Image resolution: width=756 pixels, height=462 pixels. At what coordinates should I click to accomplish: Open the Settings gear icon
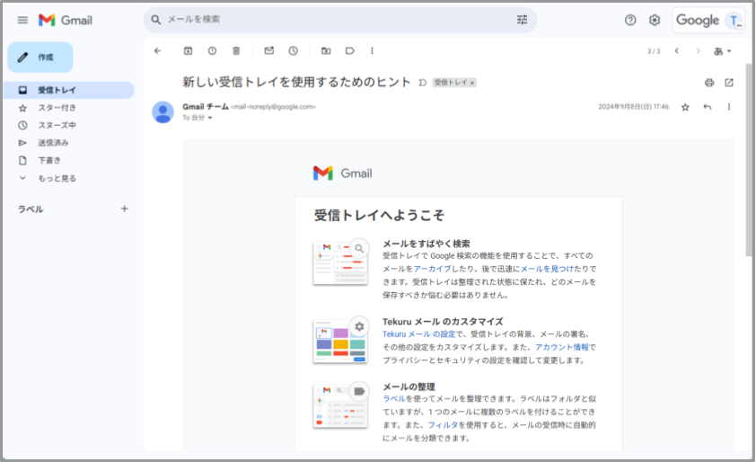(655, 20)
